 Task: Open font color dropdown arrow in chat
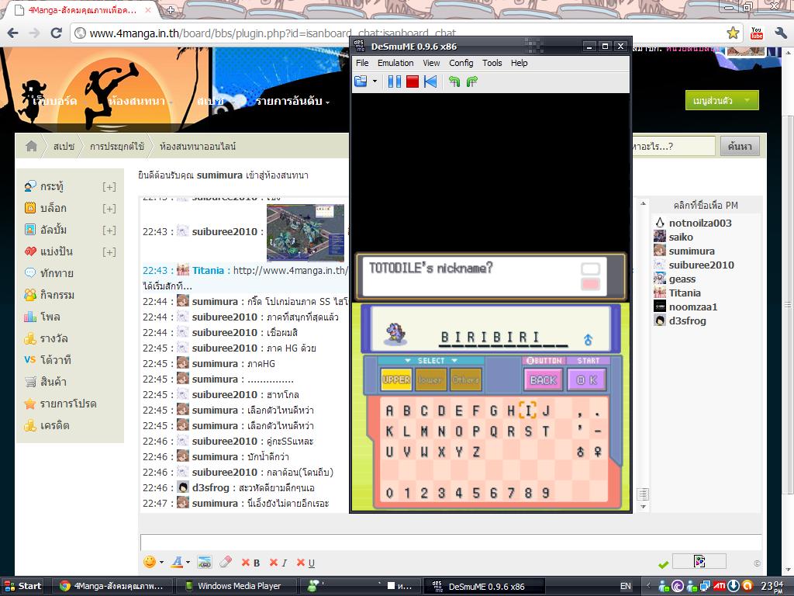click(x=188, y=562)
